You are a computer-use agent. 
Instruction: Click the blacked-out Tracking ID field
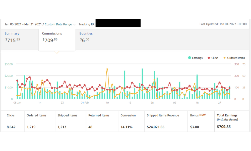tap(118, 23)
